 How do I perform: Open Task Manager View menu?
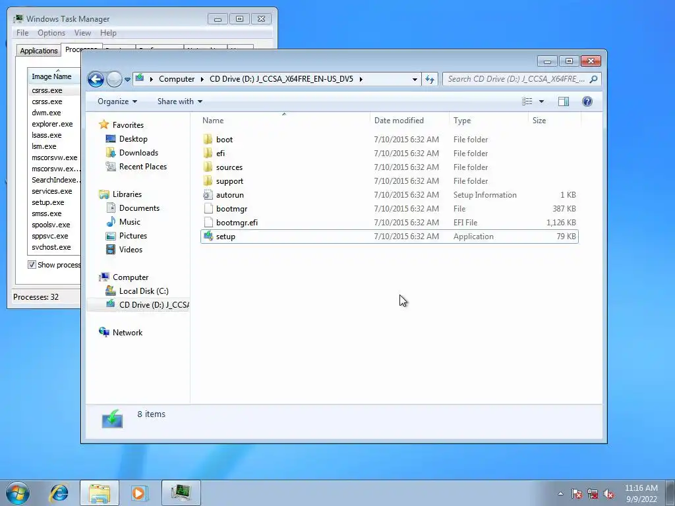[82, 33]
